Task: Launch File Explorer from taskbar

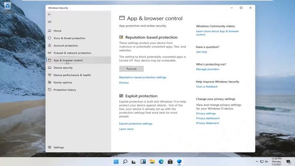Action: click(152, 162)
